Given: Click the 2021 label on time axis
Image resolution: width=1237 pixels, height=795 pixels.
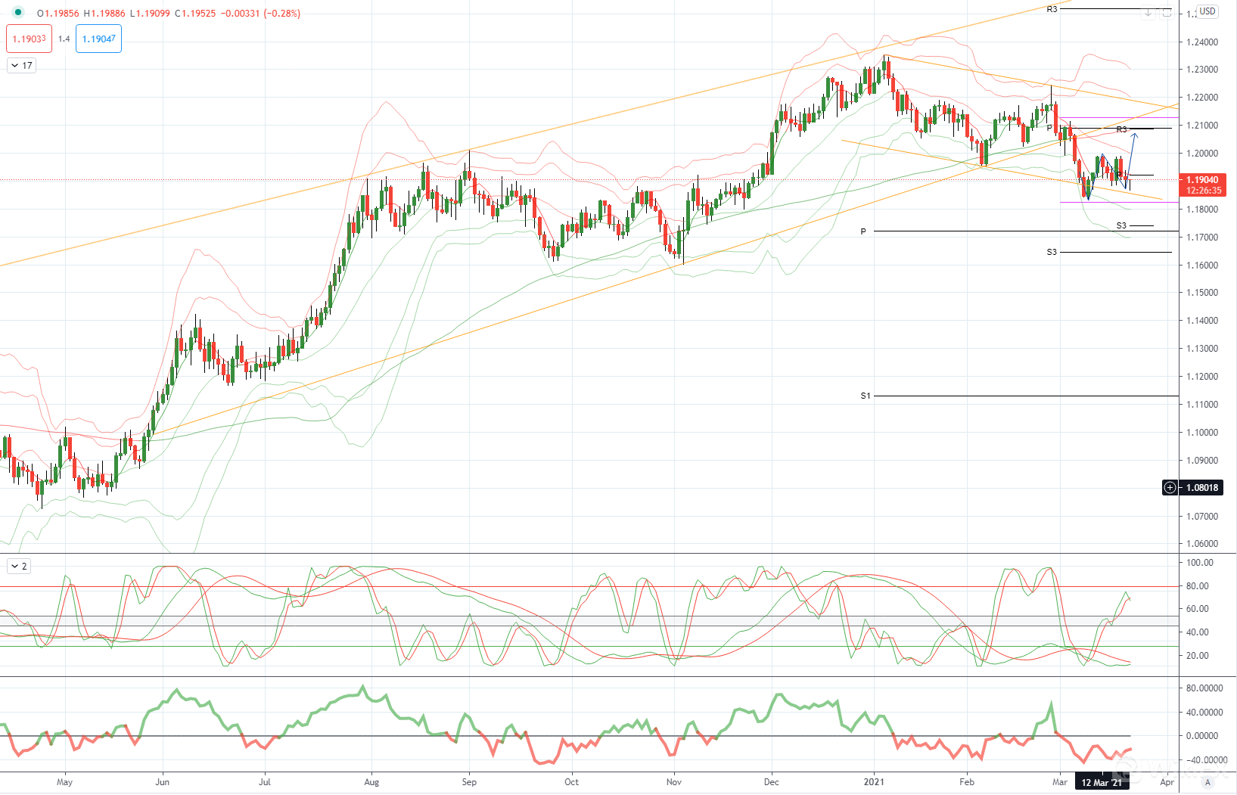Looking at the screenshot, I should point(874,782).
